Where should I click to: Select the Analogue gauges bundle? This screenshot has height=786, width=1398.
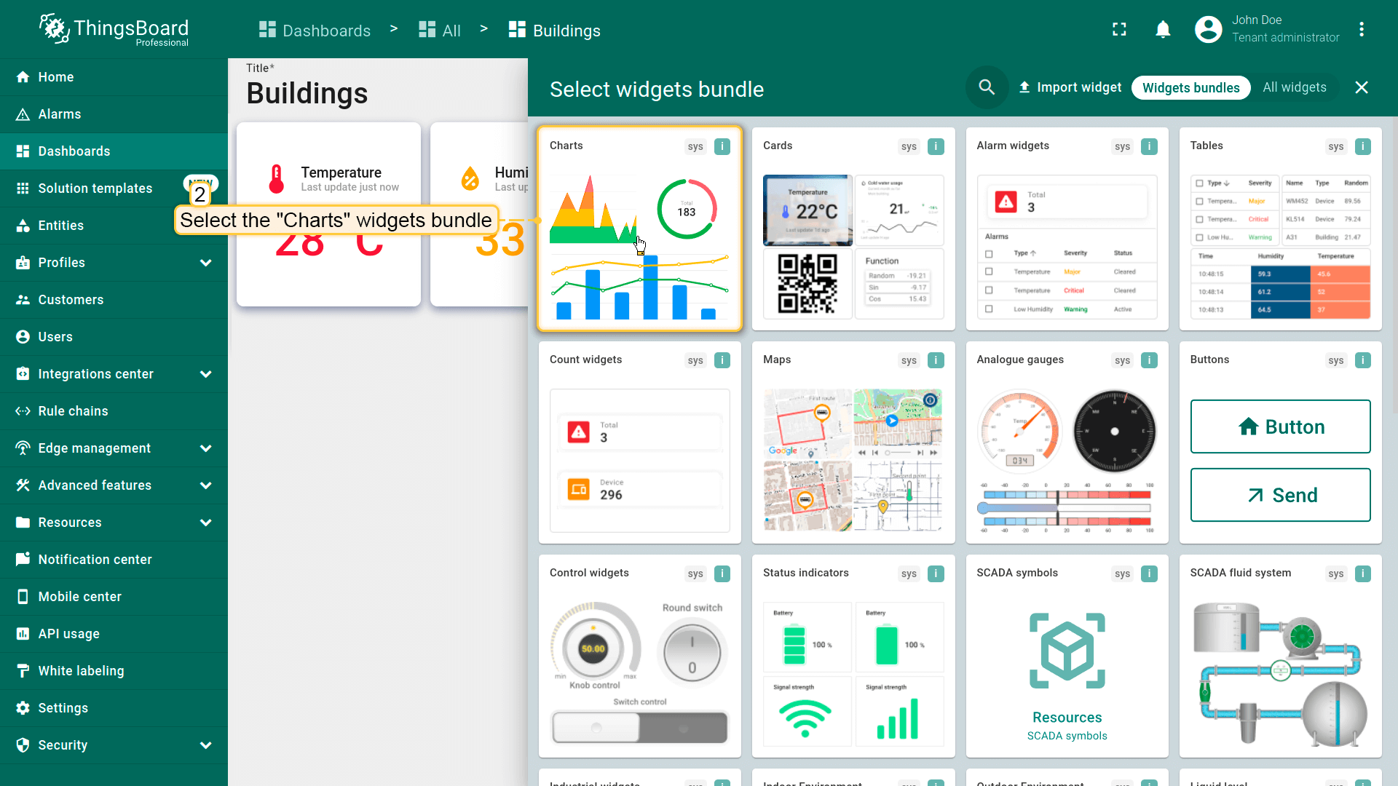(x=1067, y=444)
